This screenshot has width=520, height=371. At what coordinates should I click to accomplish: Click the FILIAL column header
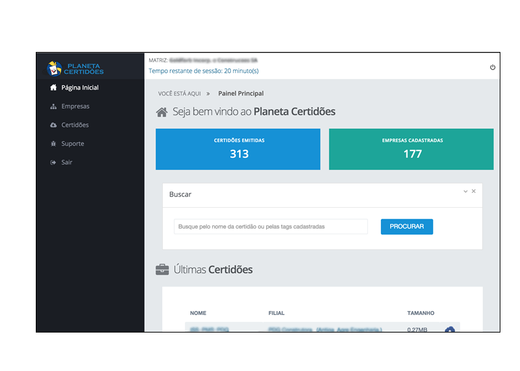click(276, 313)
